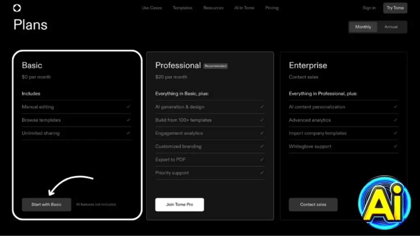Open the Use Cases menu
The width and height of the screenshot is (420, 236).
coord(152,8)
